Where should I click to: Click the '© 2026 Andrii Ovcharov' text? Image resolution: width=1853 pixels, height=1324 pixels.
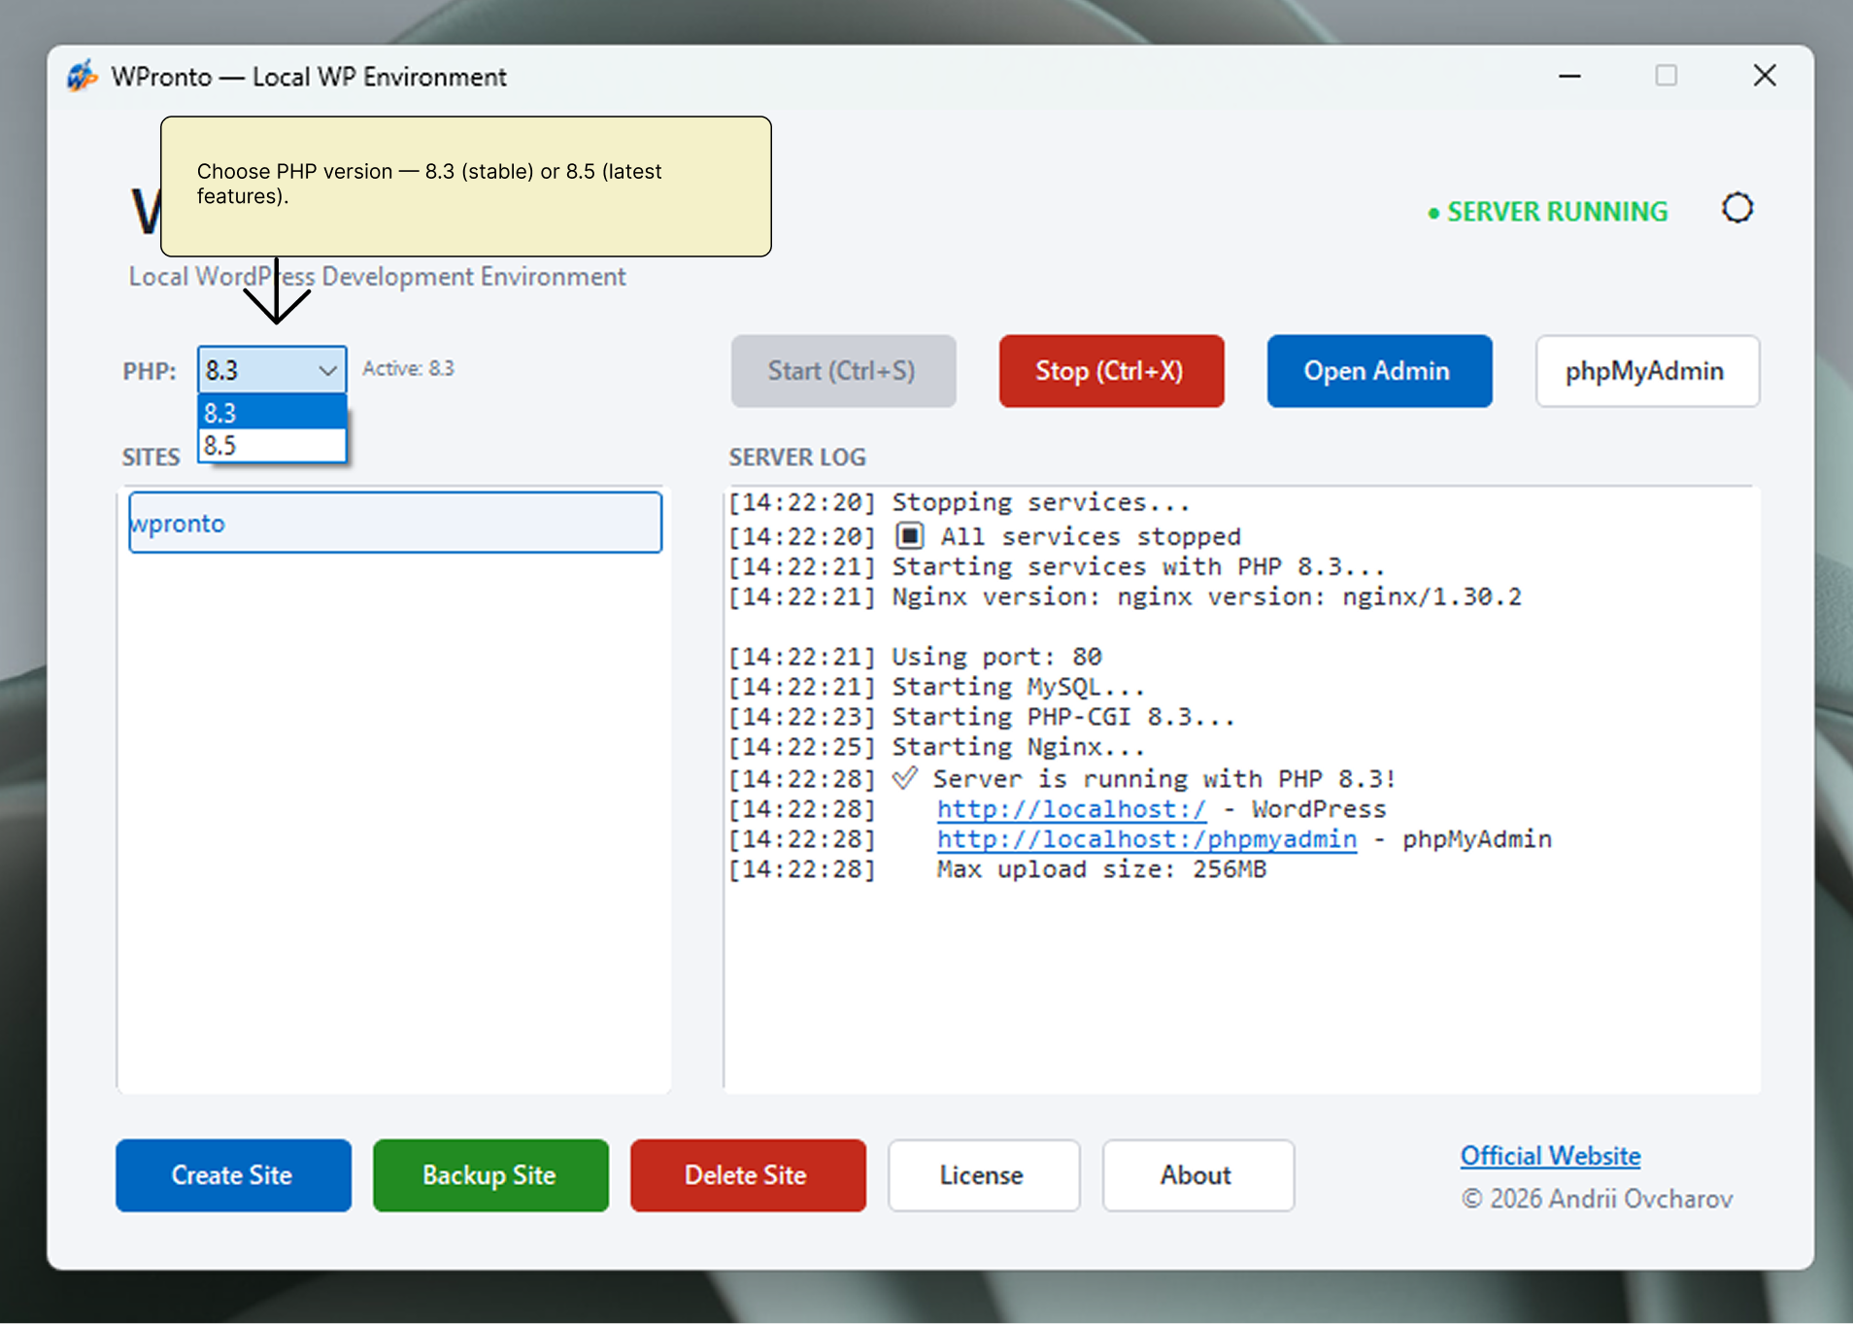tap(1598, 1199)
